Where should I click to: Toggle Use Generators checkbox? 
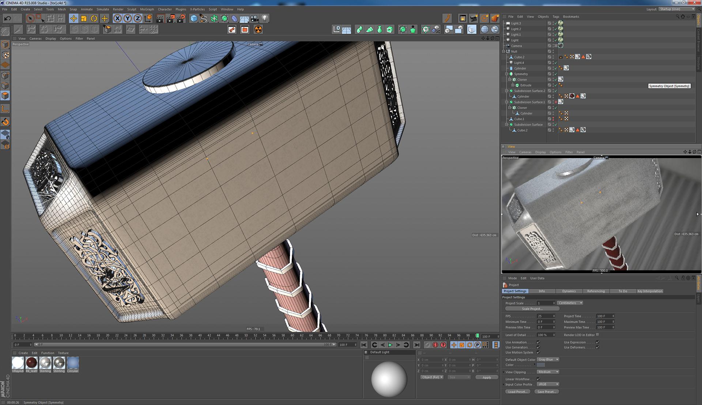point(538,348)
